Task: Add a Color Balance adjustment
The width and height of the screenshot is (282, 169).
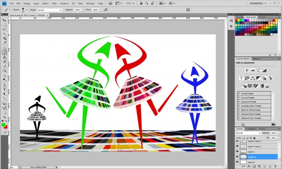Action: [253, 78]
